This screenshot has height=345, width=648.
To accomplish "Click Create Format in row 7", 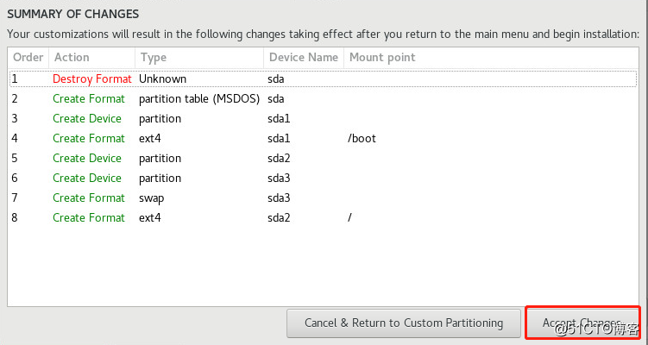I will 88,198.
